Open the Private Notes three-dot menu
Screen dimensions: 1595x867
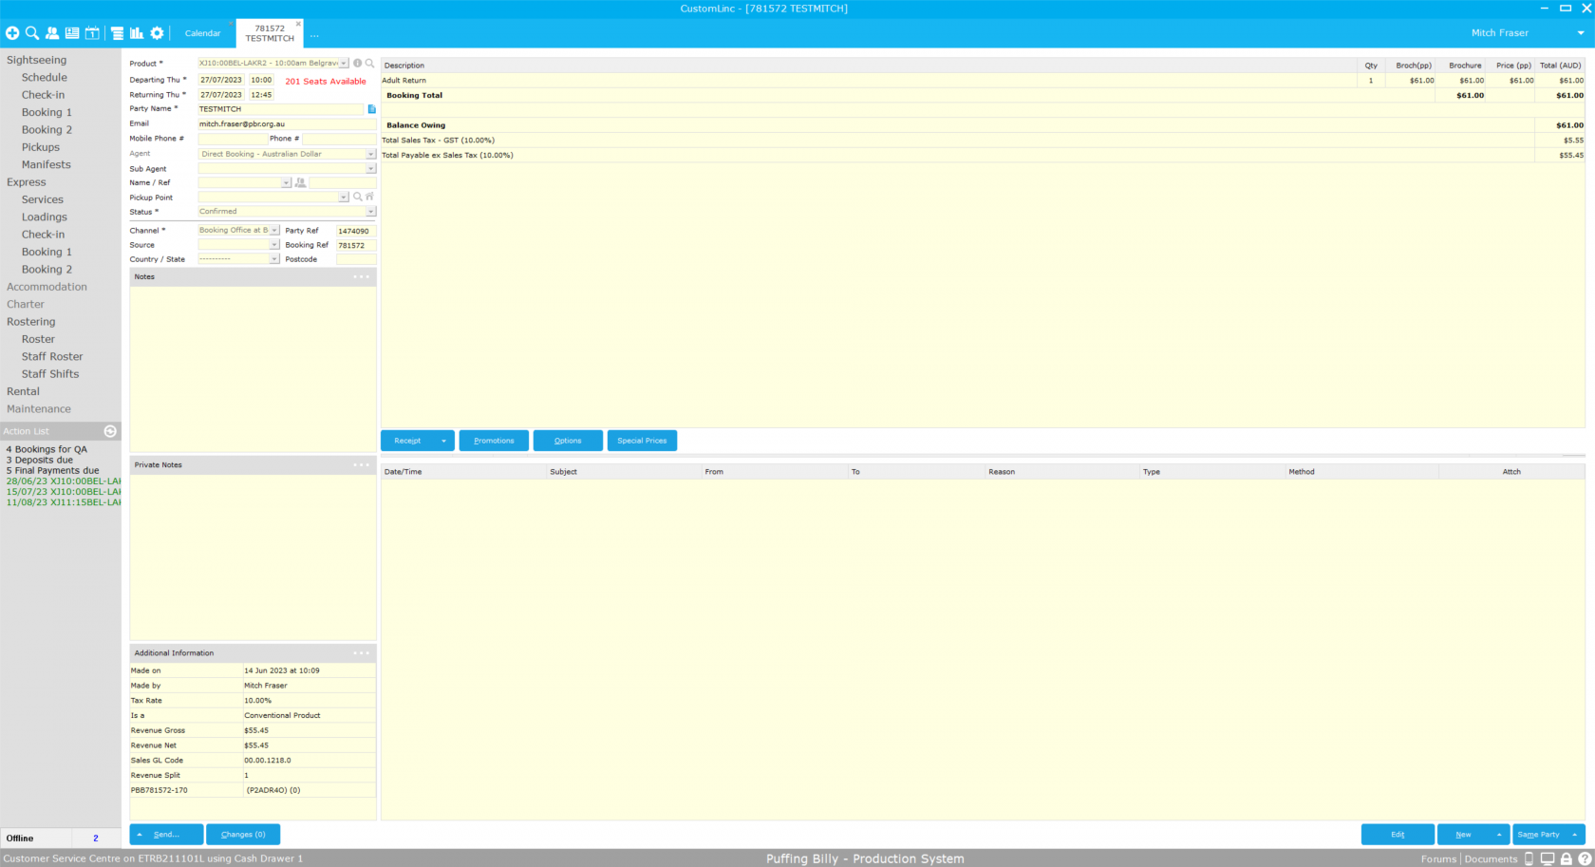coord(361,465)
